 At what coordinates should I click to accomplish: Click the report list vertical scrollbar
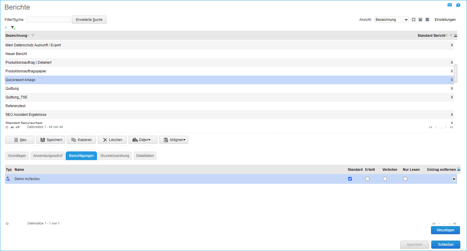(x=456, y=74)
